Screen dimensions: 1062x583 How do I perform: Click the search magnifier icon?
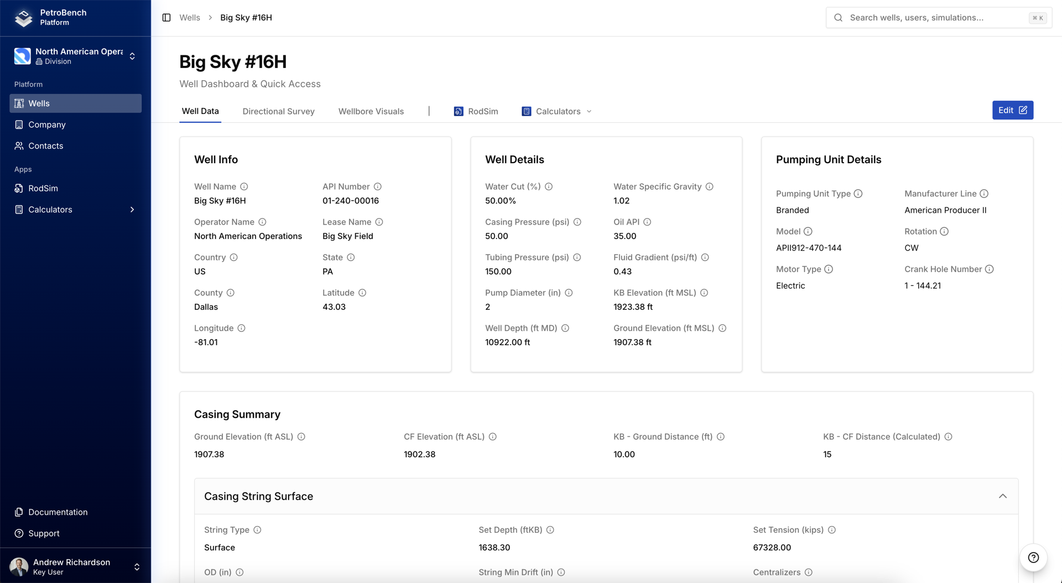tap(839, 18)
